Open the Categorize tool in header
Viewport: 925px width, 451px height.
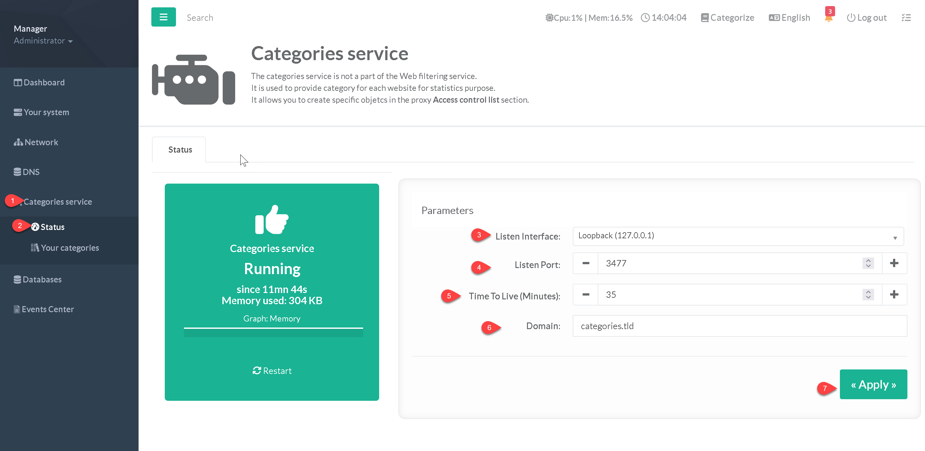(728, 18)
